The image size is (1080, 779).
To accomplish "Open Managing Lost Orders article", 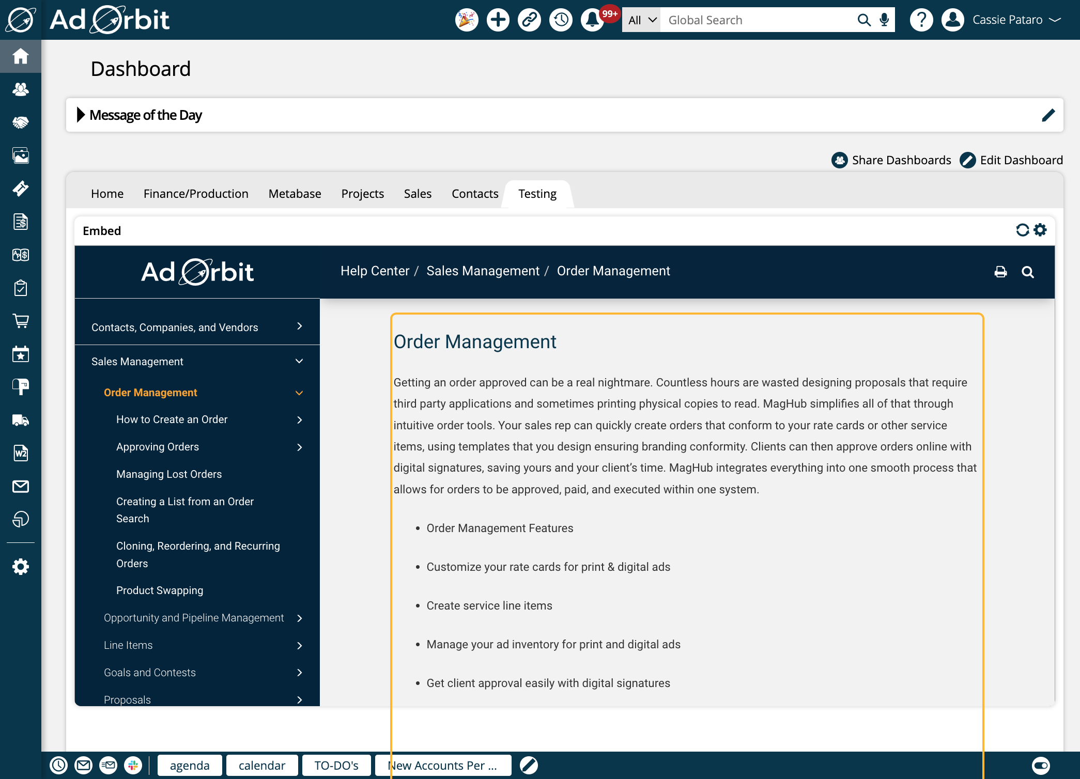I will [169, 474].
